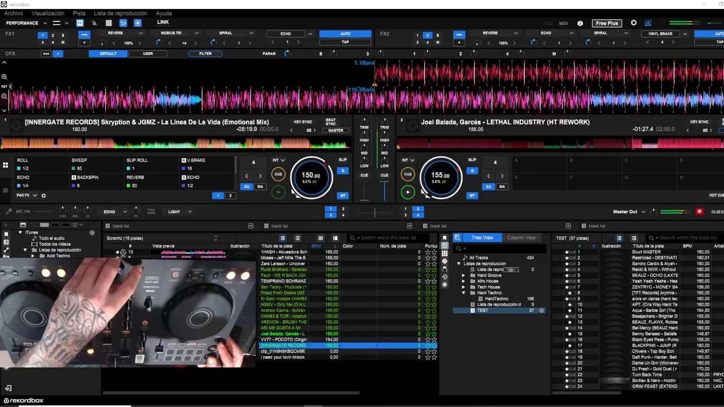
Task: Toggle master tempo MT on deck 2
Action: coord(472,196)
